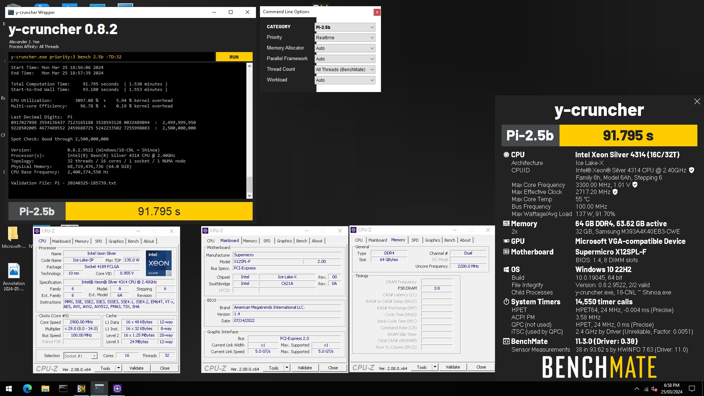
Task: Open Windows Start menu
Action: [x=9, y=389]
